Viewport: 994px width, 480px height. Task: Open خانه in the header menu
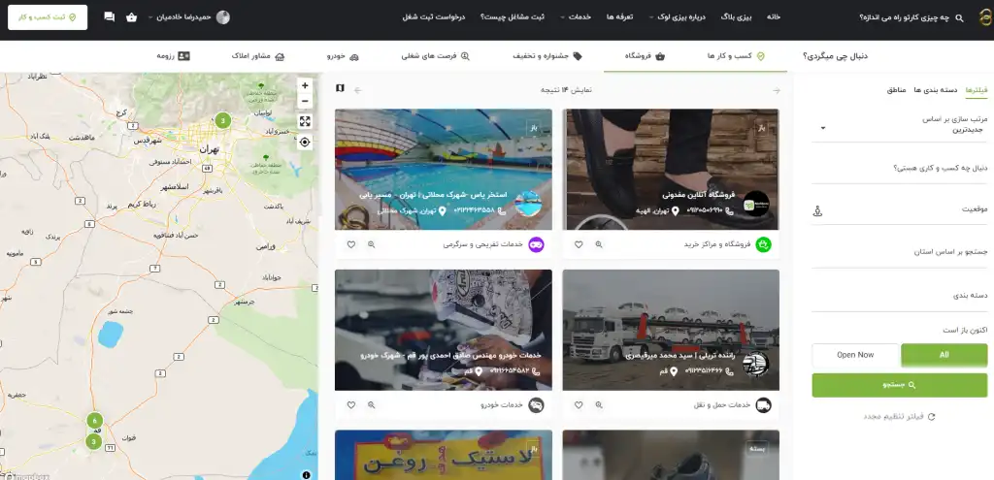pos(774,17)
